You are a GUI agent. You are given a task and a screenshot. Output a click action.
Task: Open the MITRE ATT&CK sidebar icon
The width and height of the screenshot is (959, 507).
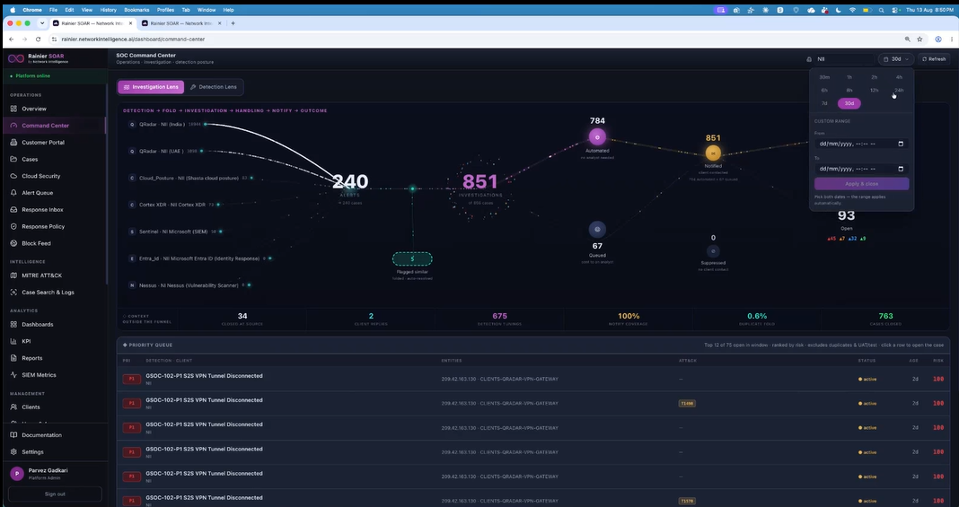pyautogui.click(x=13, y=275)
